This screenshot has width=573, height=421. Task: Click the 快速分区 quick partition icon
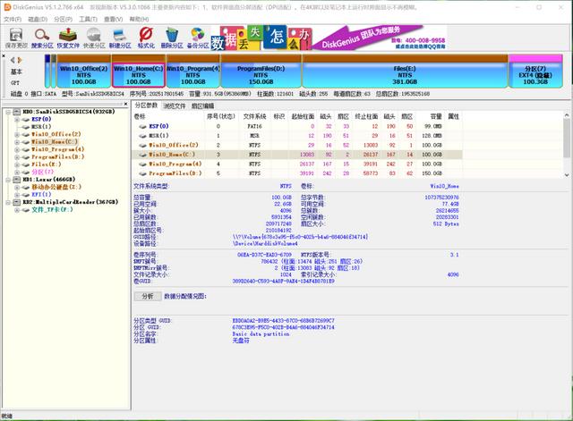[x=94, y=37]
